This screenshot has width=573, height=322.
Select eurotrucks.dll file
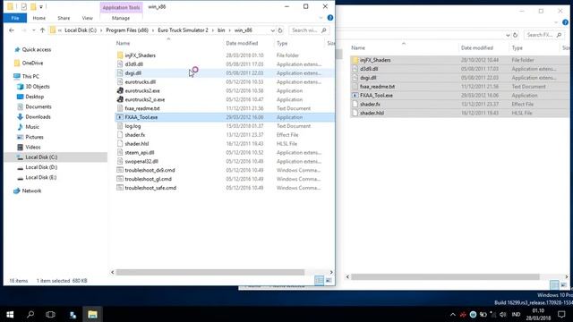click(140, 81)
